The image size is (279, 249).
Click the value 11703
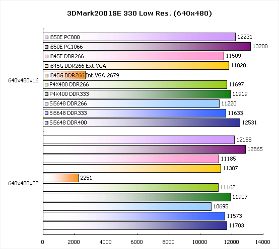(x=237, y=225)
